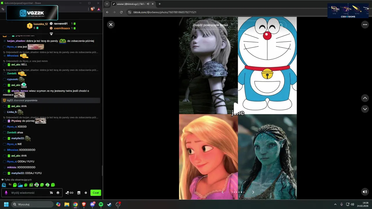Show next photo in TikTok slideshow
This screenshot has width=372, height=209.
point(253,192)
